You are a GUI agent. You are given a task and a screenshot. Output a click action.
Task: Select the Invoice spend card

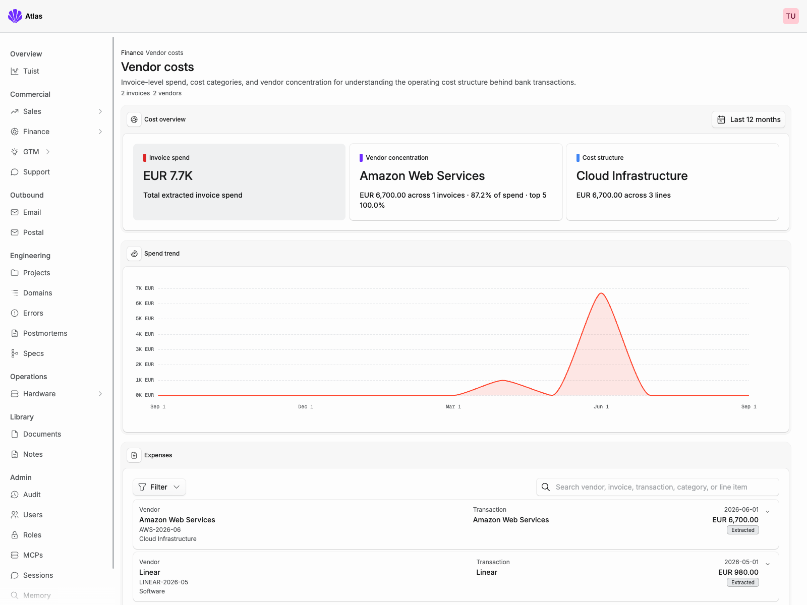point(239,182)
